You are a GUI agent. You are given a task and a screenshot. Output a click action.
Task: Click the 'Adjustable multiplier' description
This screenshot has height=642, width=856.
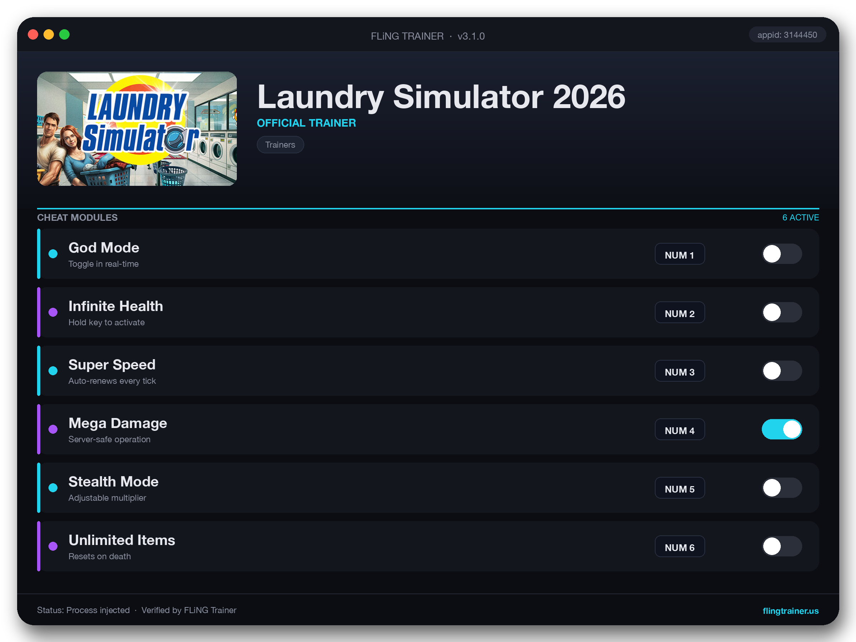click(107, 498)
